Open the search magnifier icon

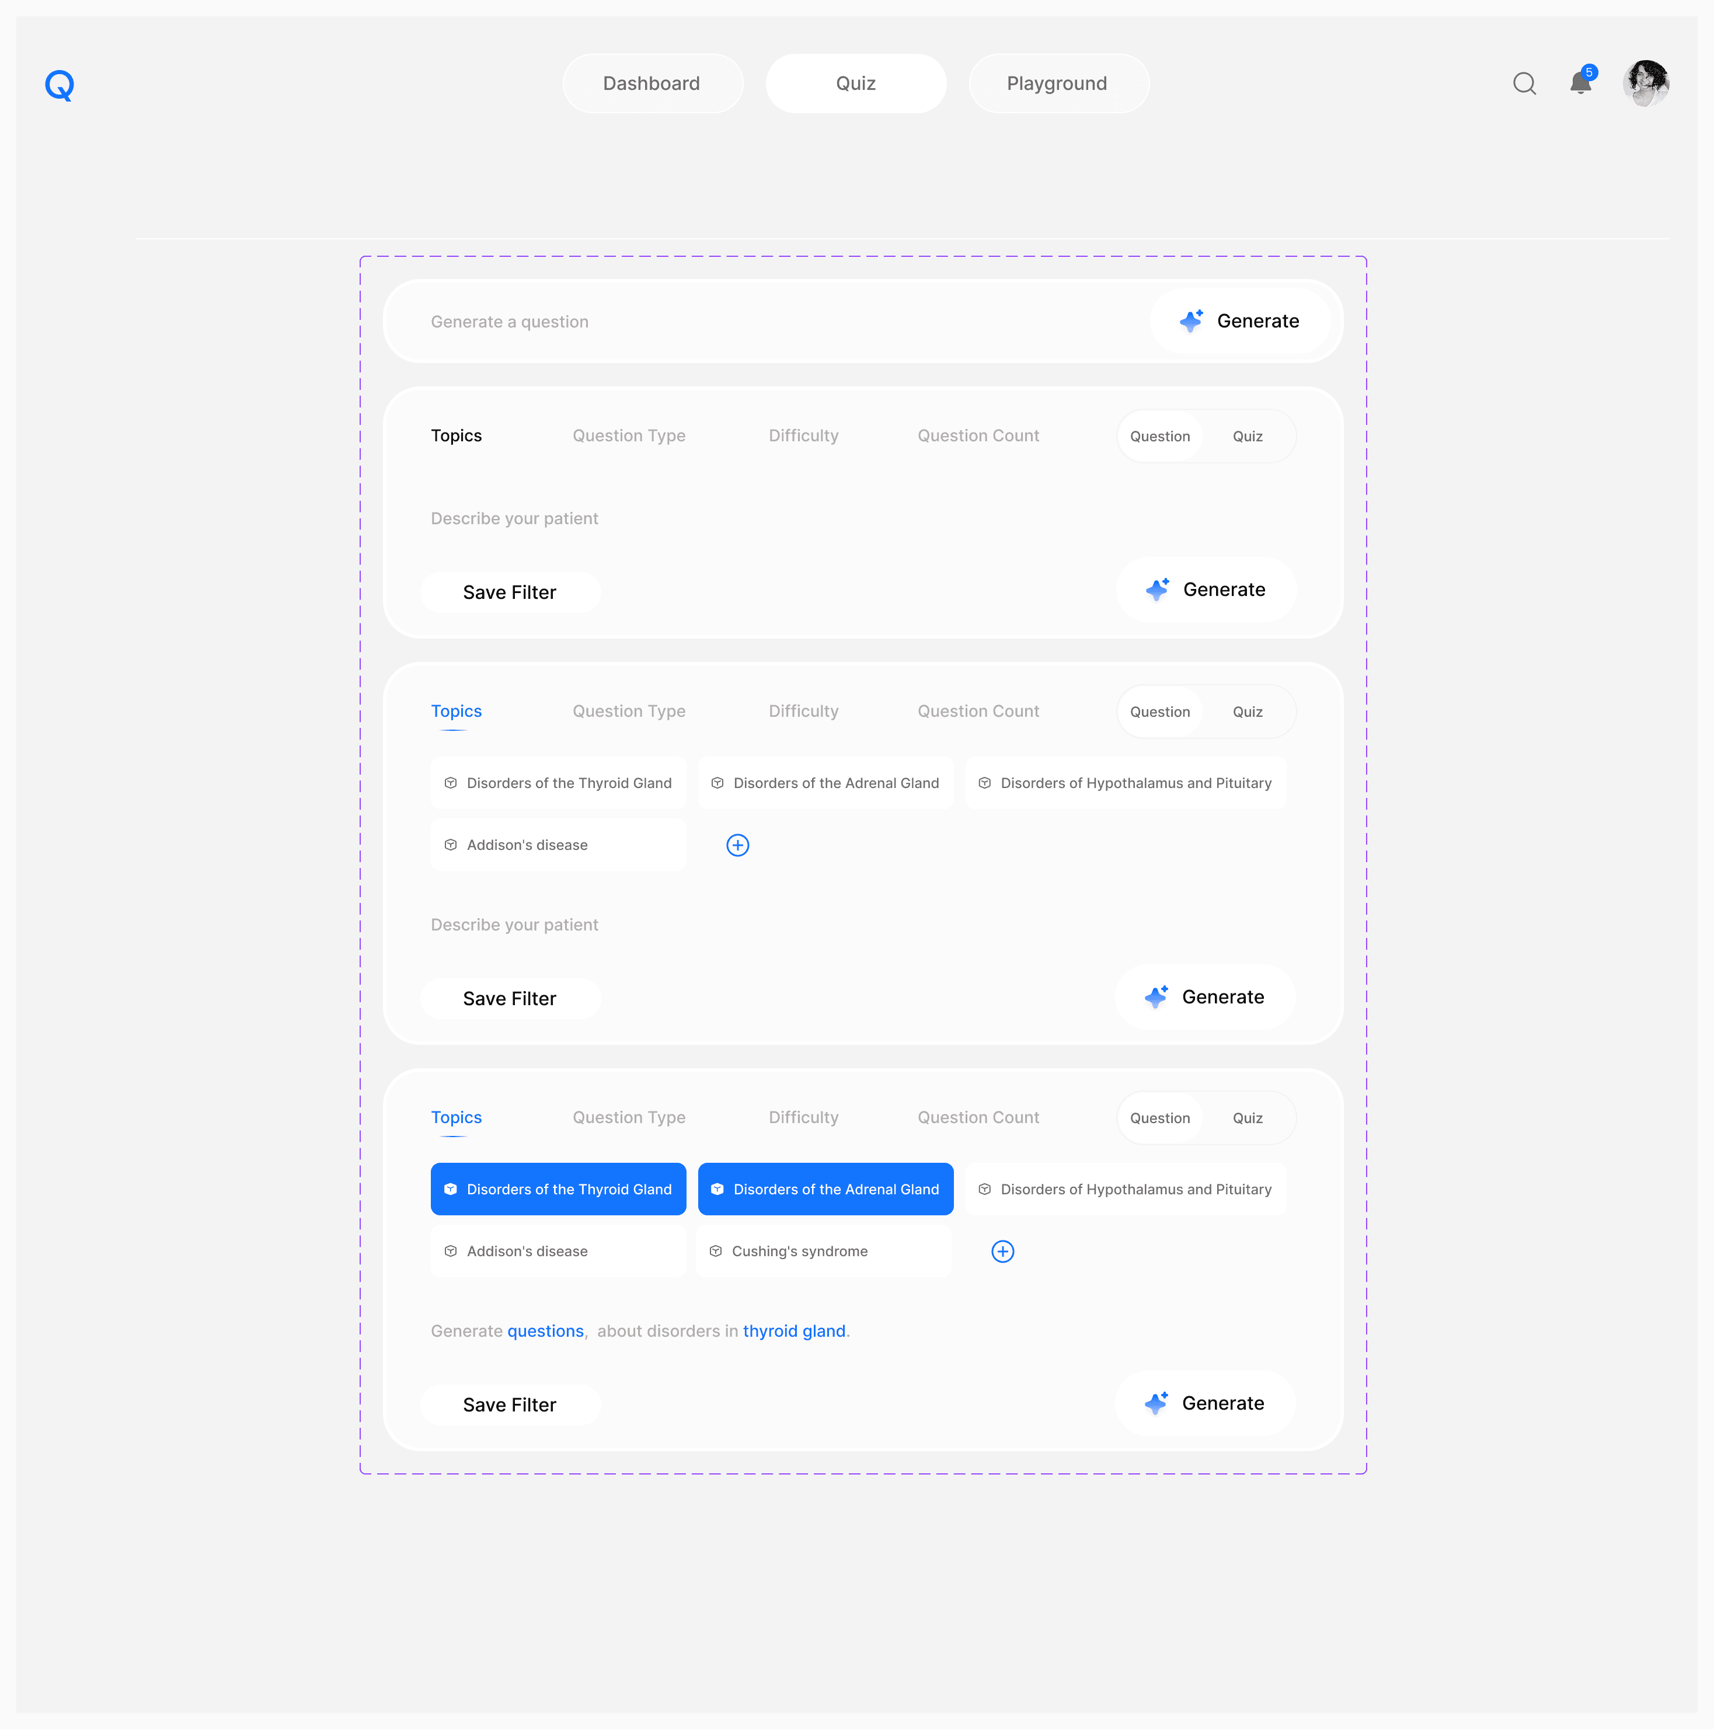point(1523,83)
